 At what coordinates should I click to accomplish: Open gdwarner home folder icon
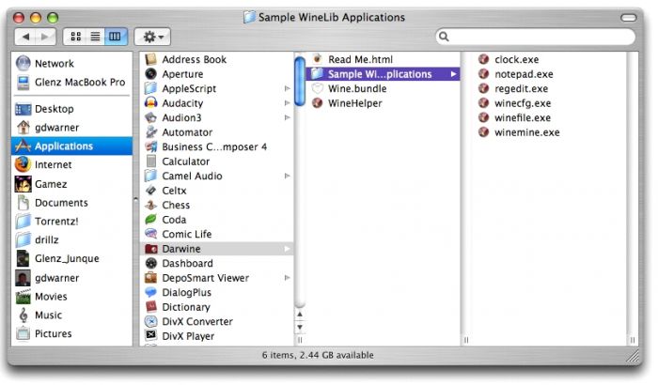click(x=23, y=127)
